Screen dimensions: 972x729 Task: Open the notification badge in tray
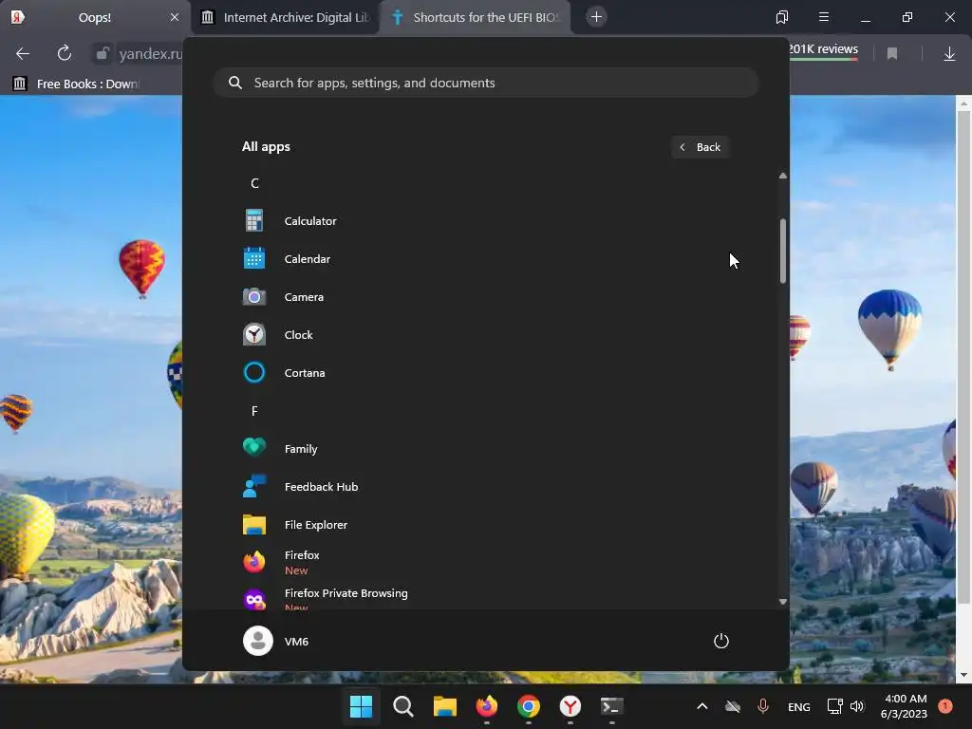click(x=945, y=706)
